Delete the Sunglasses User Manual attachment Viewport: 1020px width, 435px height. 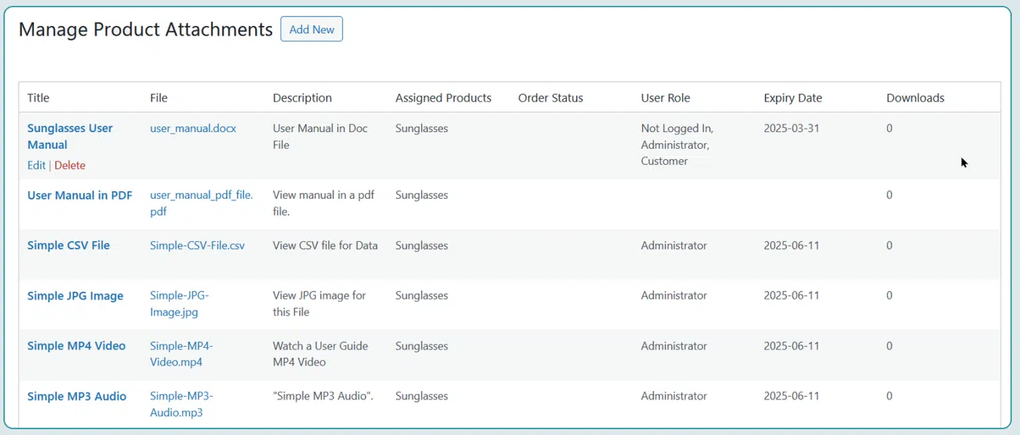pos(70,165)
